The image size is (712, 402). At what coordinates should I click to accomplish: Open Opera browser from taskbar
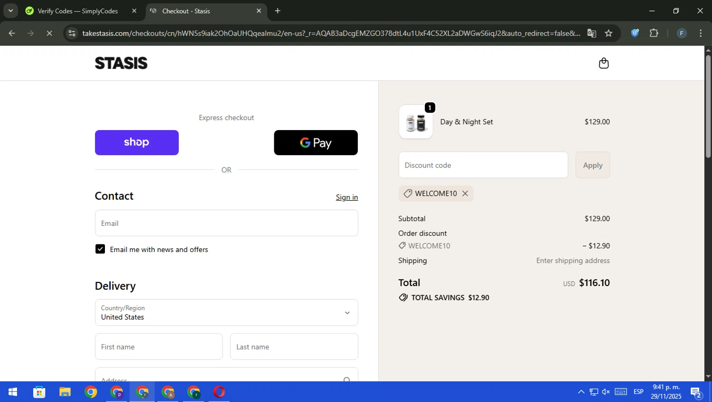219,392
